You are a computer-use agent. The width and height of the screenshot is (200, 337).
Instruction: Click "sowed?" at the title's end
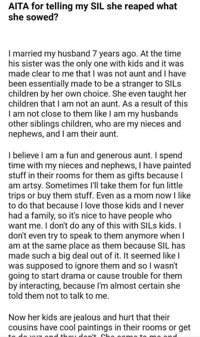[x=42, y=17]
